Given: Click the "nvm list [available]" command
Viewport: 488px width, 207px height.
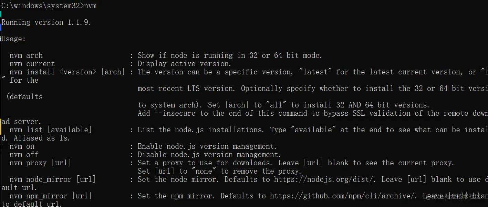Looking at the screenshot, I should click(x=51, y=130).
